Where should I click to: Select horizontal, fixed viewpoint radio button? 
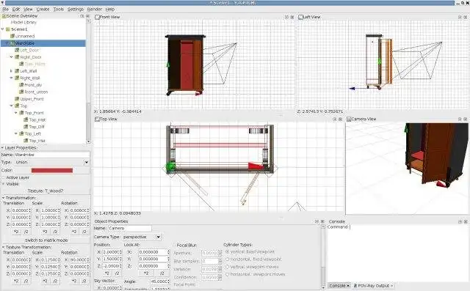pos(227,259)
